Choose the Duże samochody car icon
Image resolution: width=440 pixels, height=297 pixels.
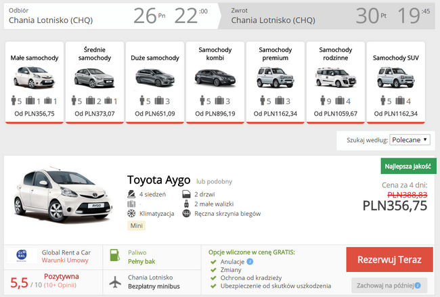155,76
